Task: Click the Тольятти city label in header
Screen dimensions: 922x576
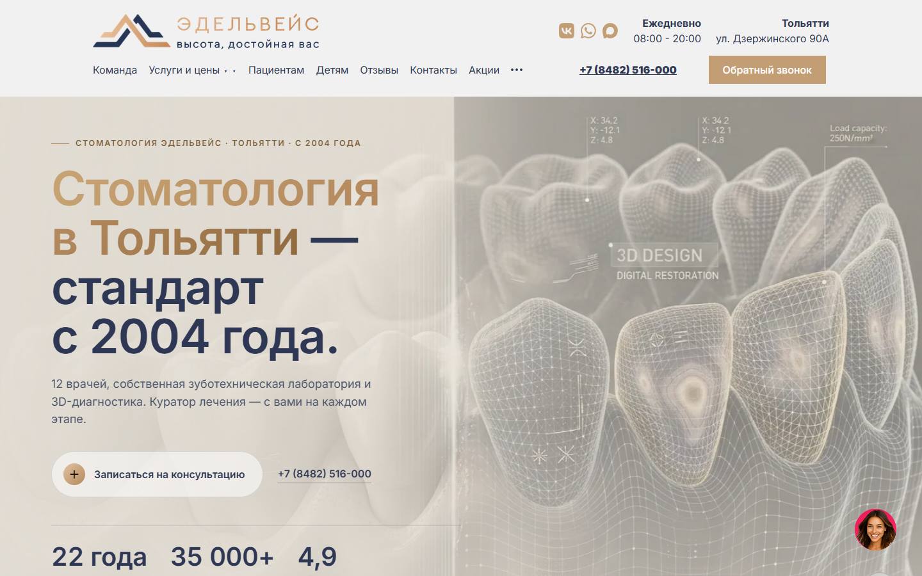Action: click(805, 23)
